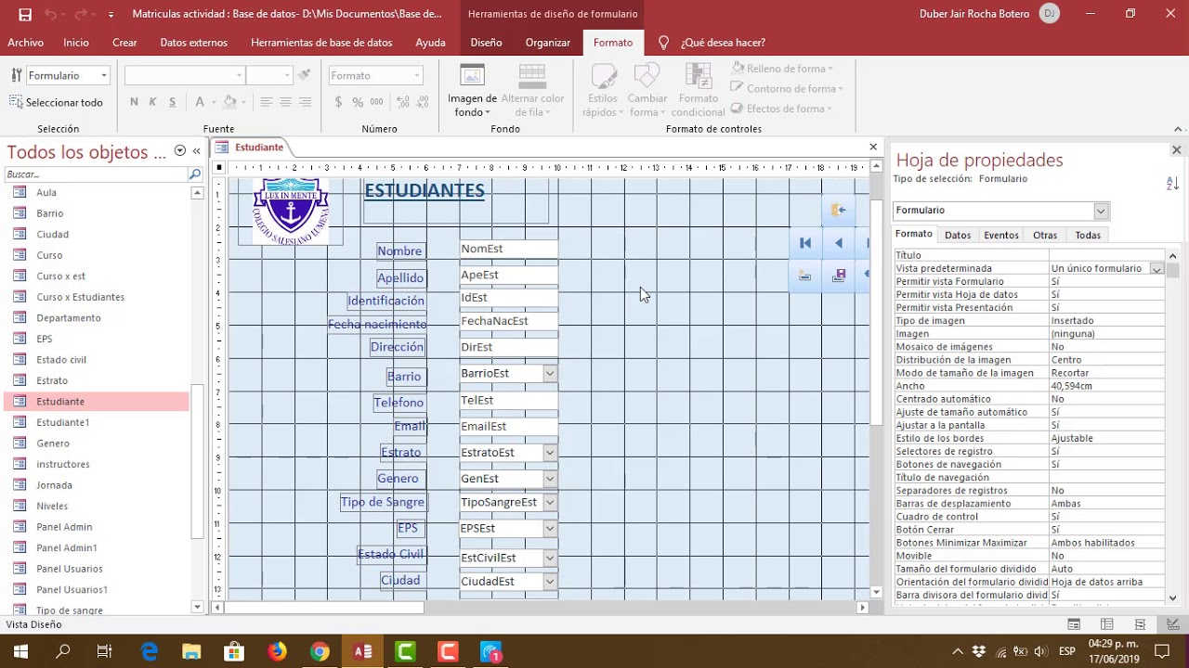Open the Eventos tab in property sheet

tap(1001, 235)
